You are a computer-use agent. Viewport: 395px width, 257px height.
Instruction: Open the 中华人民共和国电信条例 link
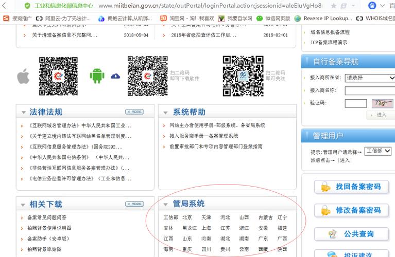[79, 157]
